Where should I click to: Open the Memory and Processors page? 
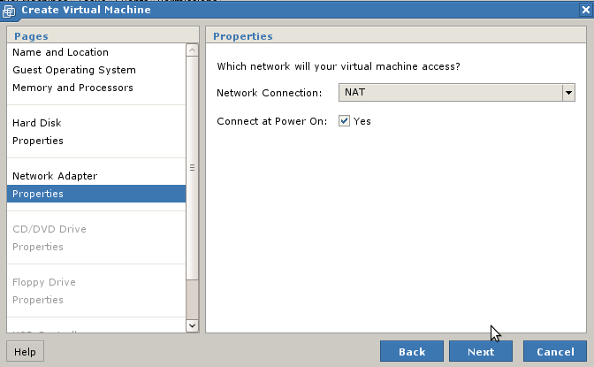72,88
